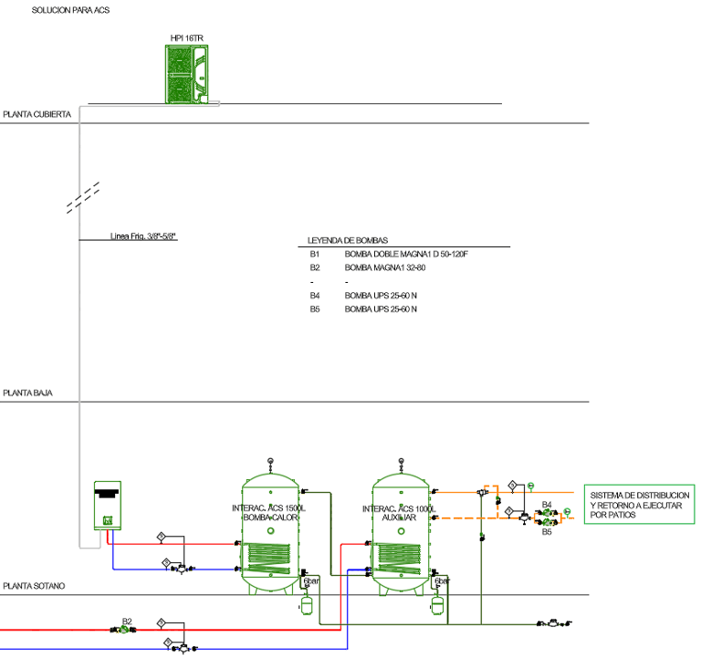This screenshot has width=701, height=669.
Task: Select the B5 pump symbol
Action: (547, 521)
